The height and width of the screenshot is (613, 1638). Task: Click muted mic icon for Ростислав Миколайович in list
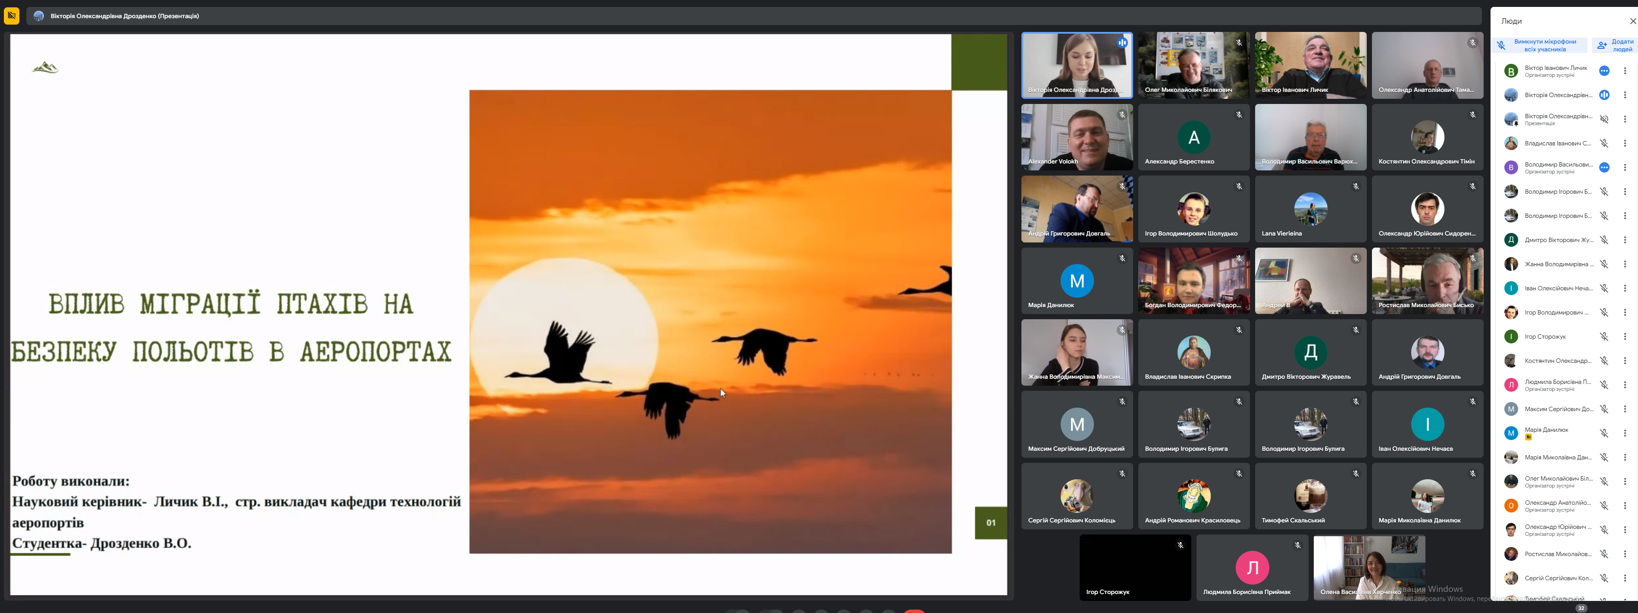point(1604,554)
